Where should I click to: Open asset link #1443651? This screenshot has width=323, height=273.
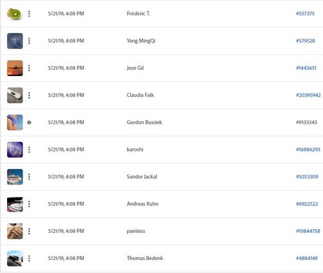click(x=306, y=68)
